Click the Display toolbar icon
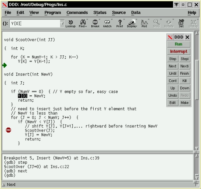The image size is (201, 189). click(x=132, y=23)
